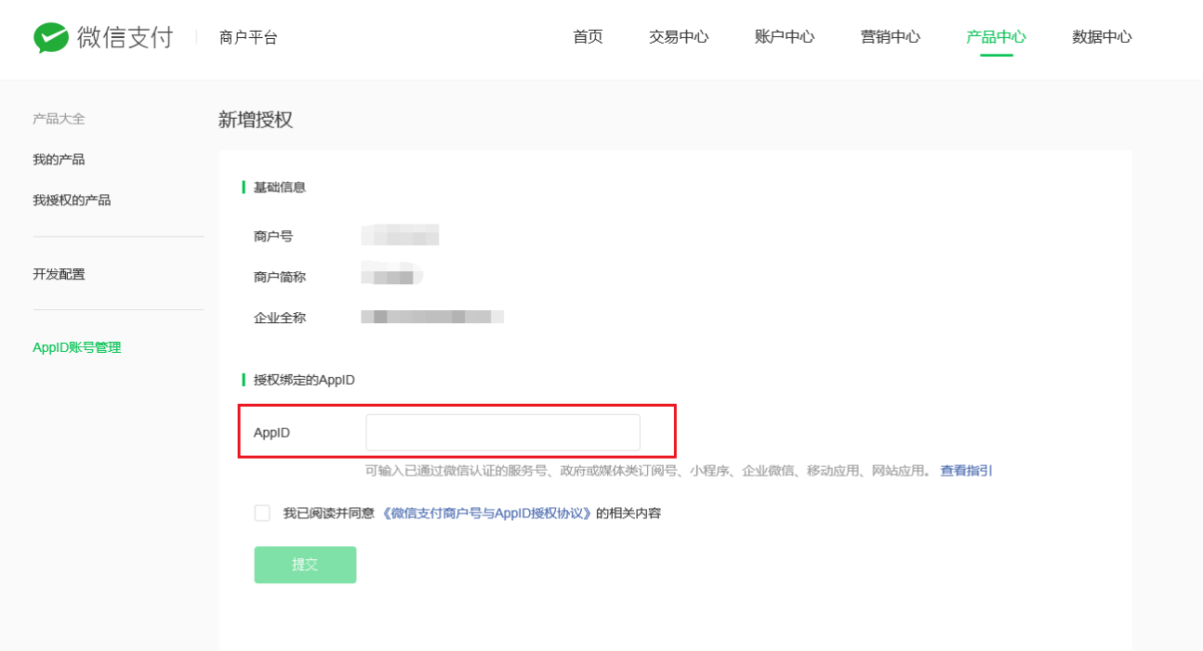Click the blurred 商户号 value

point(400,235)
